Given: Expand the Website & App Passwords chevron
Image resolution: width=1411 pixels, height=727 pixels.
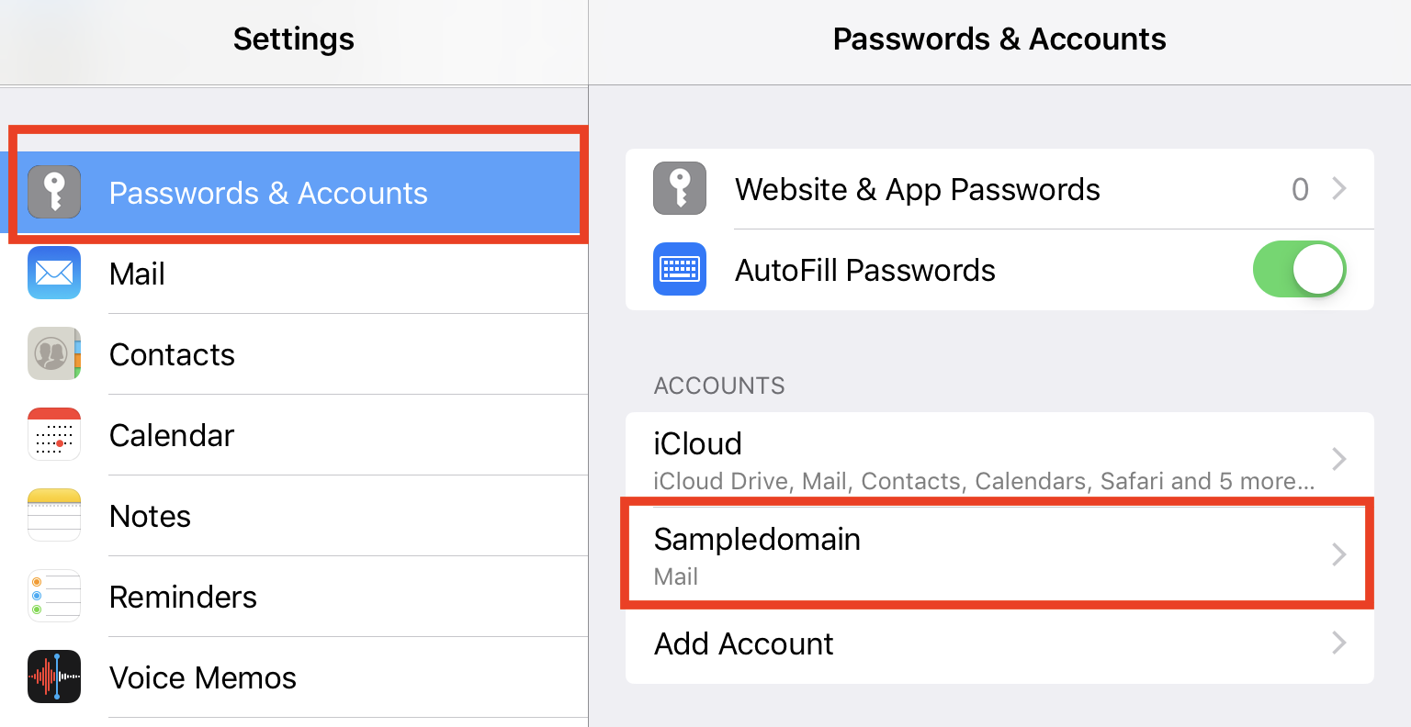Looking at the screenshot, I should coord(1339,188).
